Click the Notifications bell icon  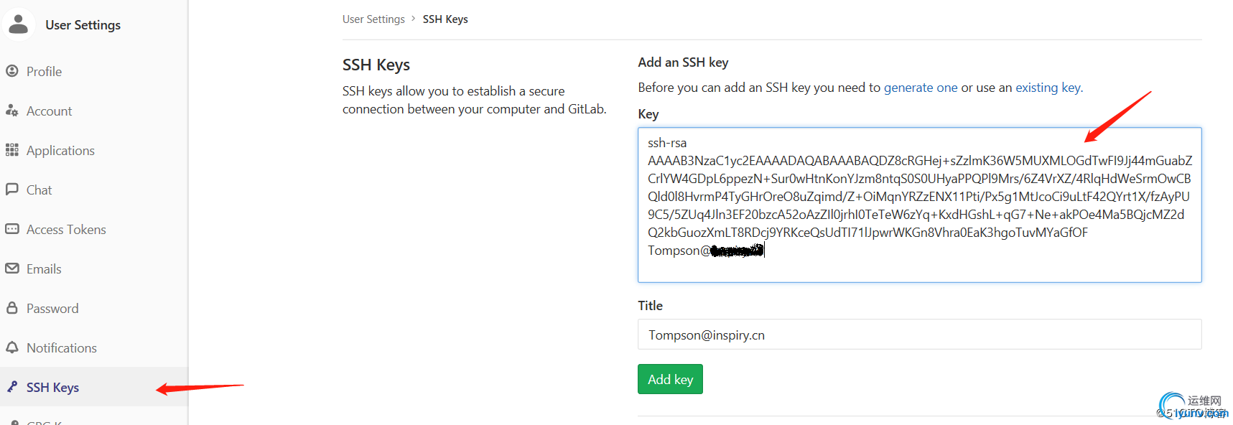[12, 347]
